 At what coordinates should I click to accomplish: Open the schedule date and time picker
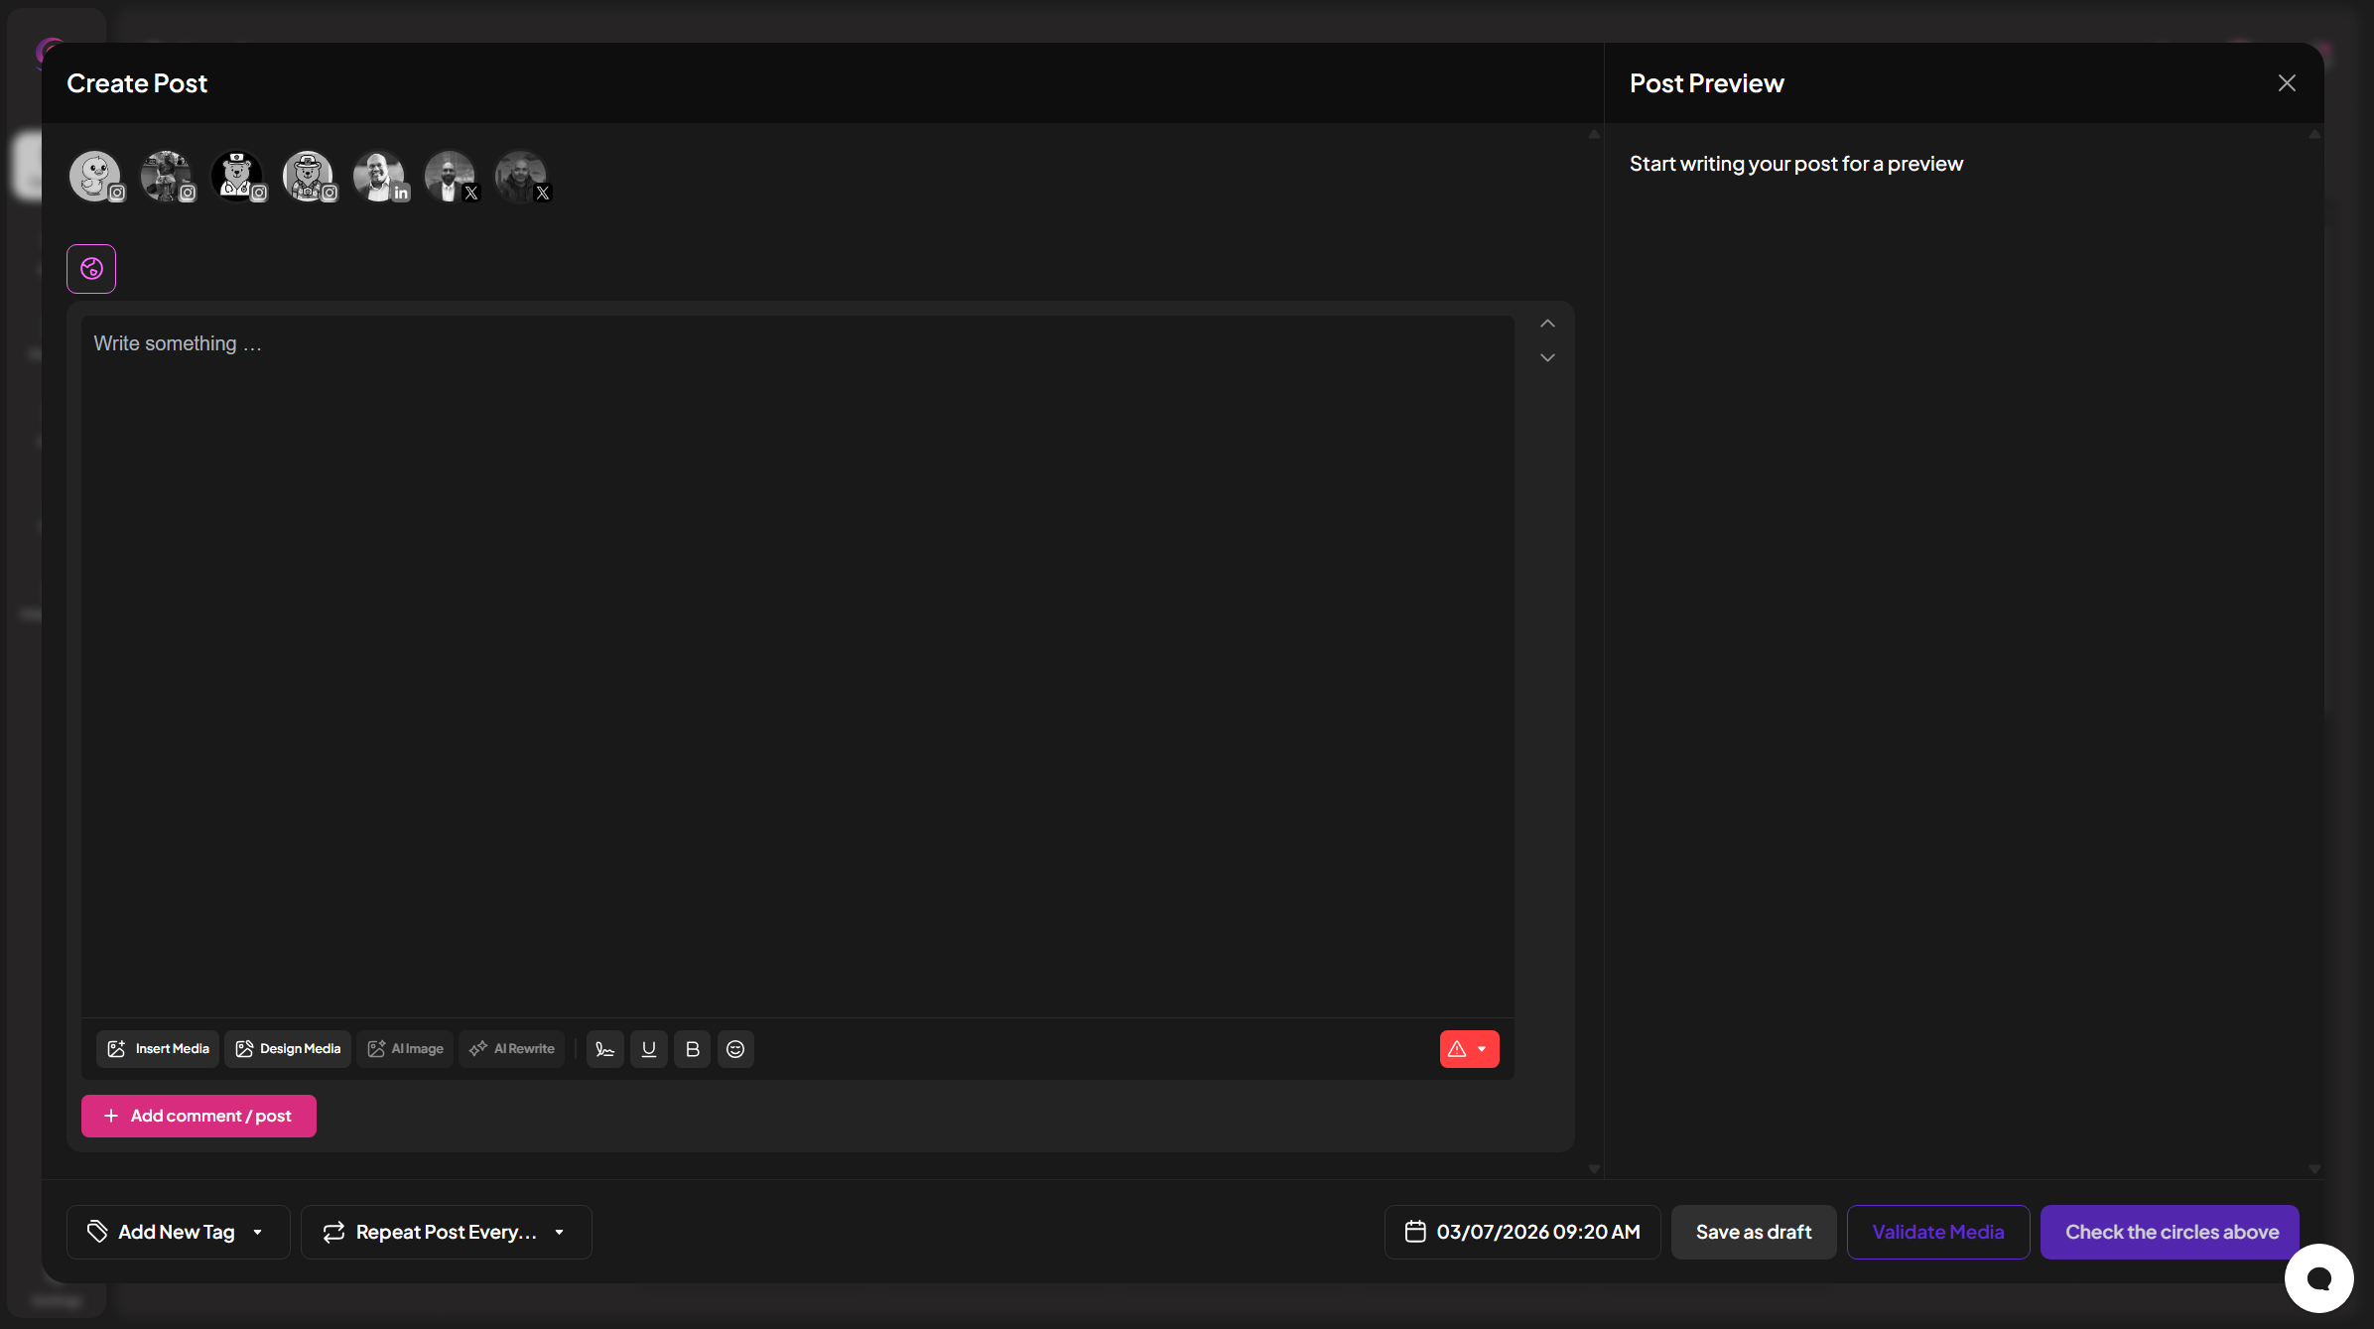(x=1521, y=1232)
